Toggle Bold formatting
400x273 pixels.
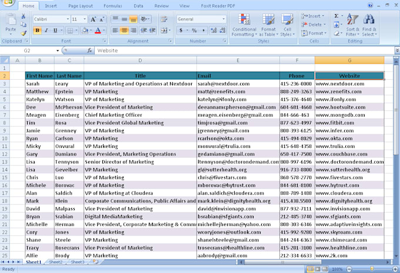[x=37, y=31]
